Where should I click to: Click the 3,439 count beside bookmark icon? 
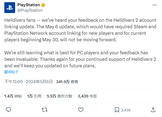tap(126, 110)
